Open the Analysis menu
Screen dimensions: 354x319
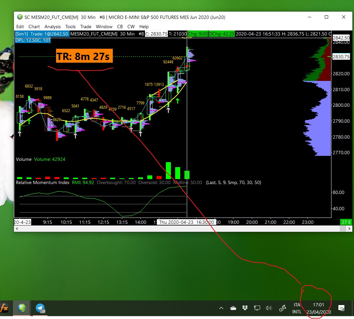click(x=52, y=27)
